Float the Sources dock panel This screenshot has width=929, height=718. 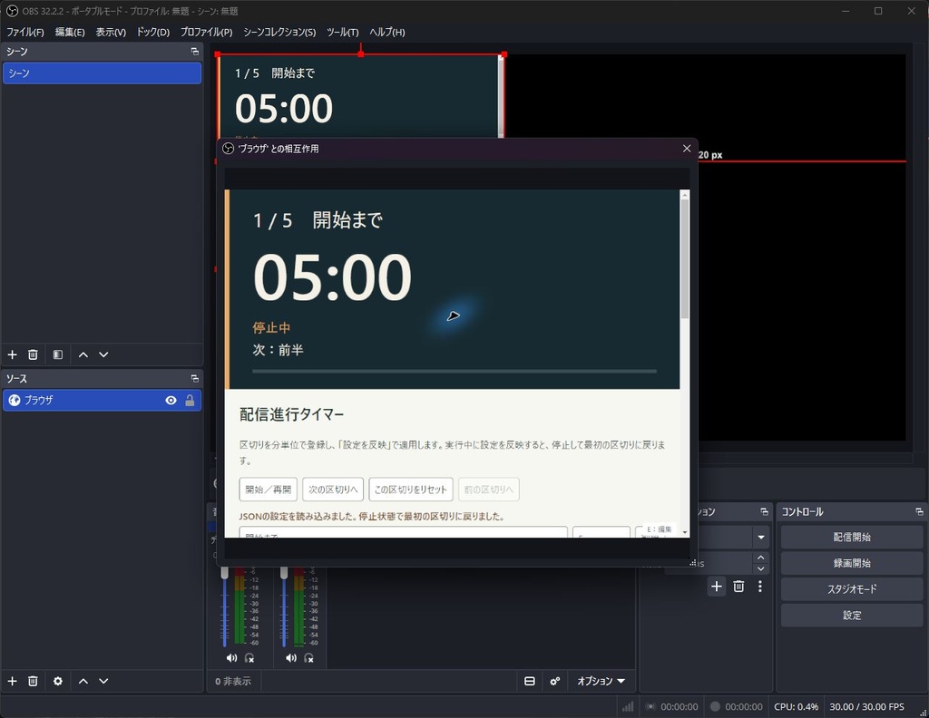[x=194, y=378]
